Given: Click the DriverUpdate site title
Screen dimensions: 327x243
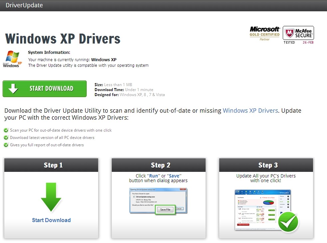Looking at the screenshot, I should 24,5.
